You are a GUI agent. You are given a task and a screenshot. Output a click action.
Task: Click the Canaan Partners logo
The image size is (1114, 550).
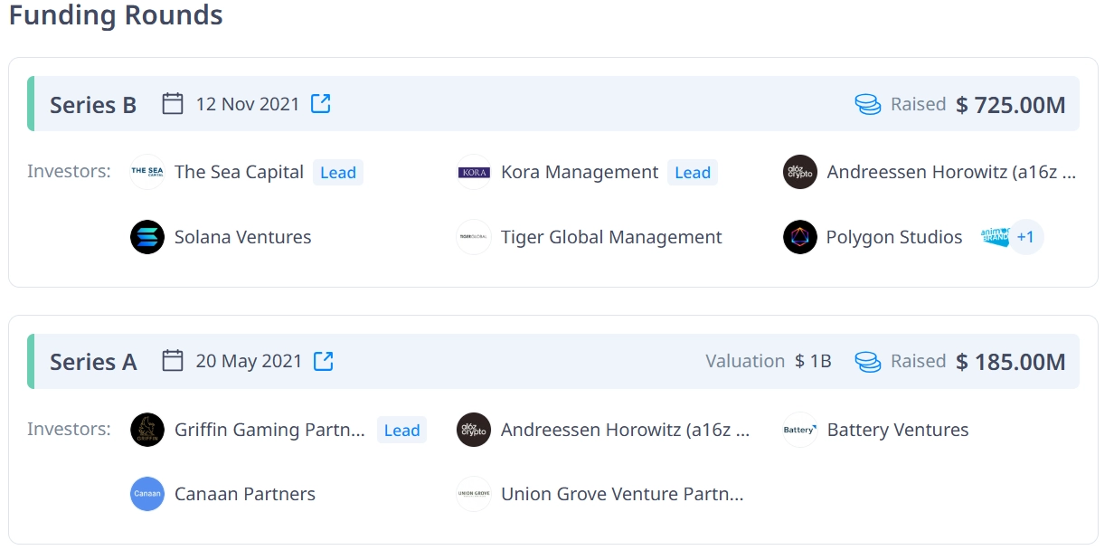click(x=147, y=494)
